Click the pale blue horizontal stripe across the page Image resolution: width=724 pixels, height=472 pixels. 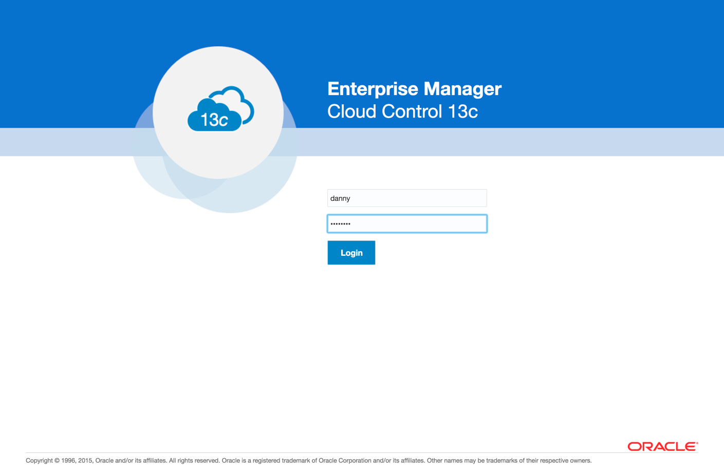coord(565,142)
